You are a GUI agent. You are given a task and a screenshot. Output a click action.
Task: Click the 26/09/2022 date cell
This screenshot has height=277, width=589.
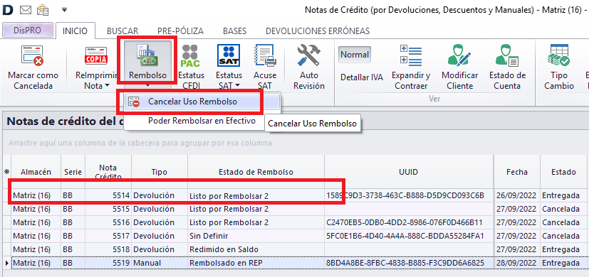coord(517,195)
